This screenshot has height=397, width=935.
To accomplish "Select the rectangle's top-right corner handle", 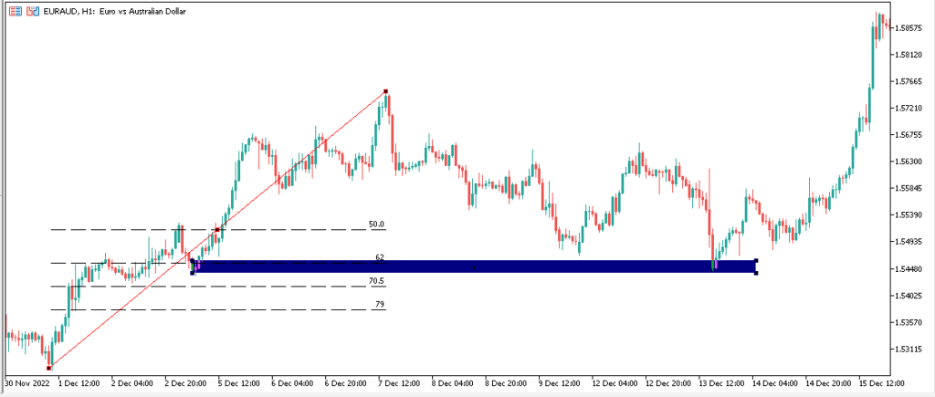I will [755, 260].
